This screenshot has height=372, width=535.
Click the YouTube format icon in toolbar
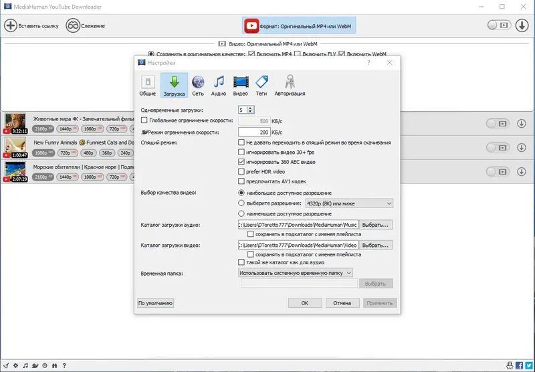251,25
